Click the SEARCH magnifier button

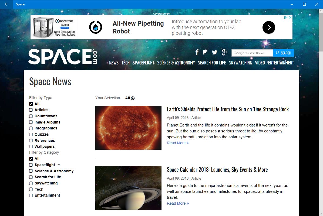pyautogui.click(x=283, y=53)
